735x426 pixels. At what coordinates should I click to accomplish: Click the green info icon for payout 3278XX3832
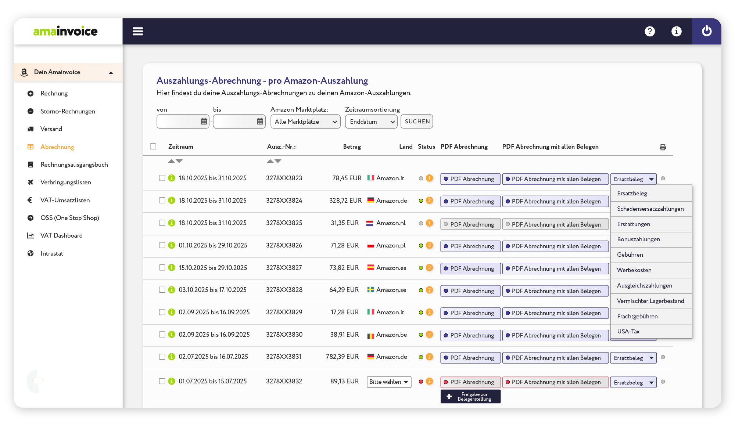172,381
